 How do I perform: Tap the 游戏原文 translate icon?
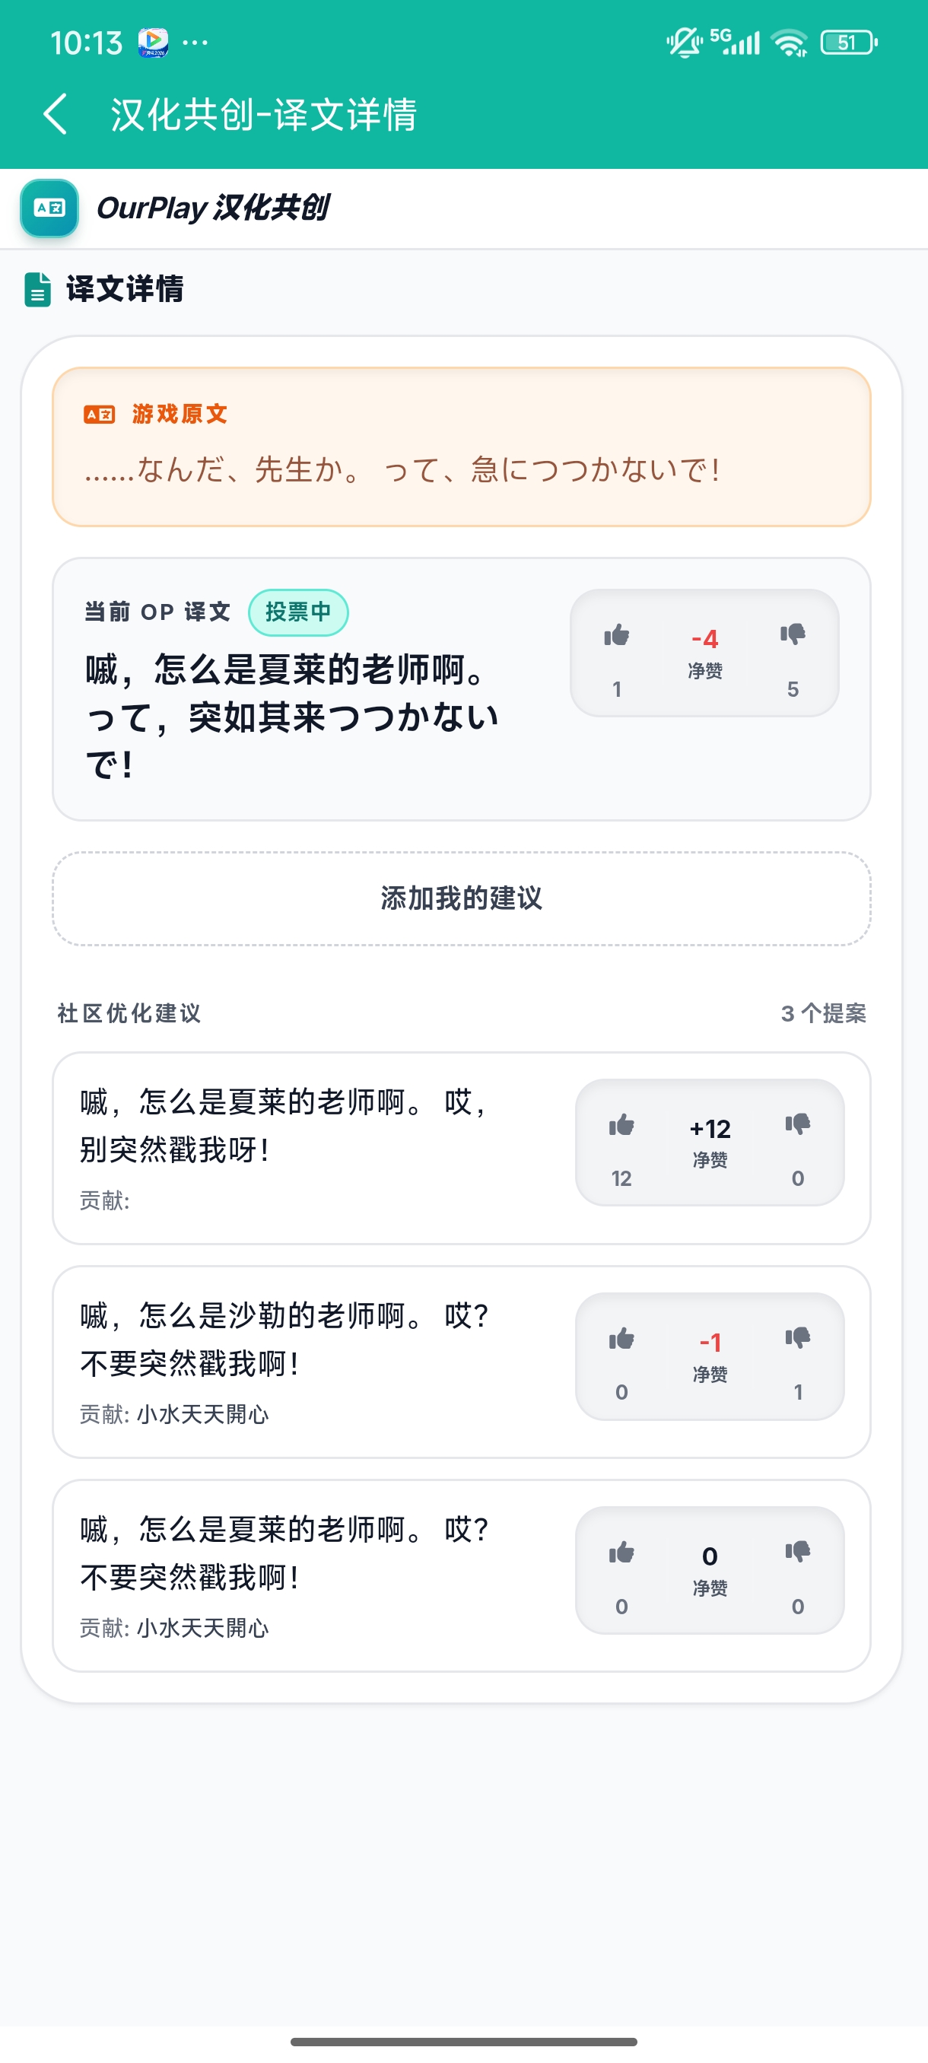[x=100, y=414]
